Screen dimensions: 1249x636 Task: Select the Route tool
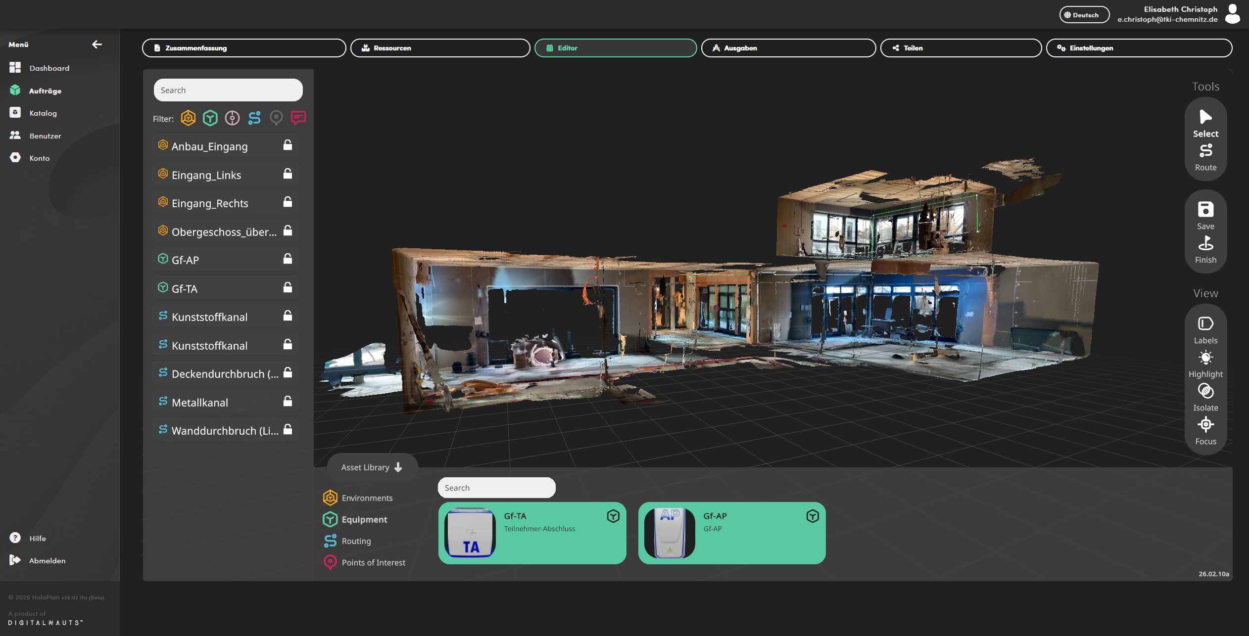[1205, 150]
